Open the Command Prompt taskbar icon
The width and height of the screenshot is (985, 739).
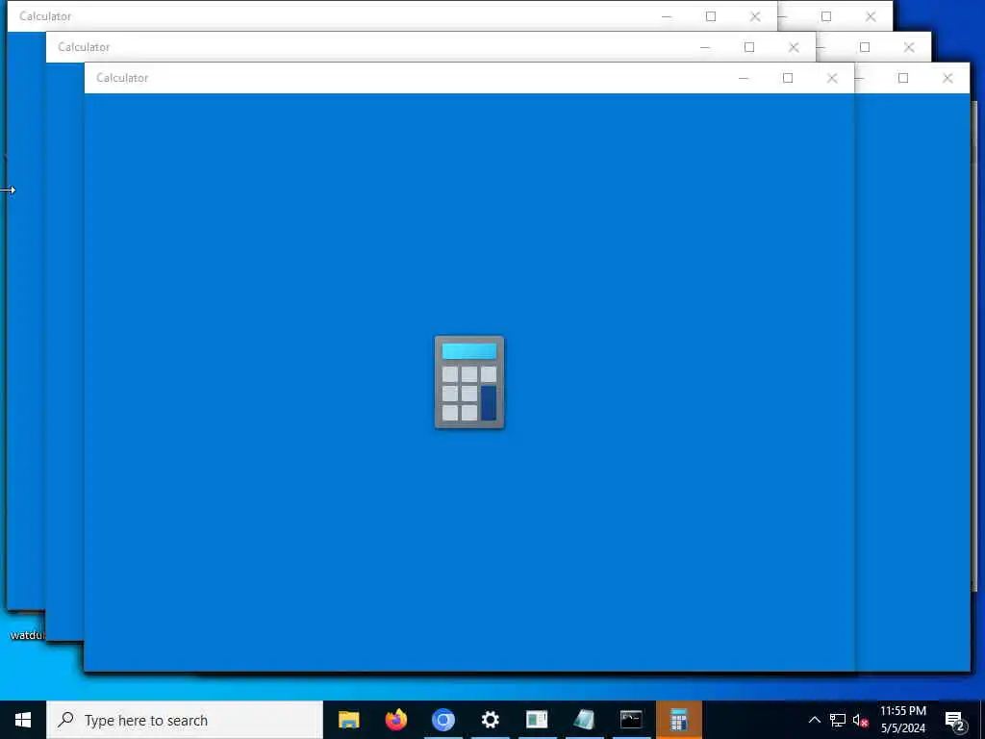tap(631, 720)
